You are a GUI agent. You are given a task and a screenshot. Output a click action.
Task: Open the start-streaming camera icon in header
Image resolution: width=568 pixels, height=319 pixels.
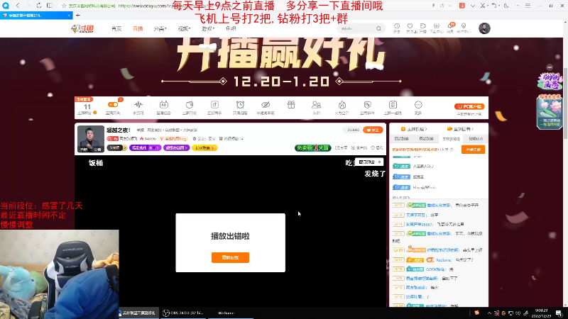pos(422,28)
